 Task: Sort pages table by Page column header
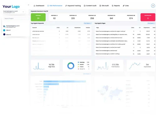pos(97,28)
